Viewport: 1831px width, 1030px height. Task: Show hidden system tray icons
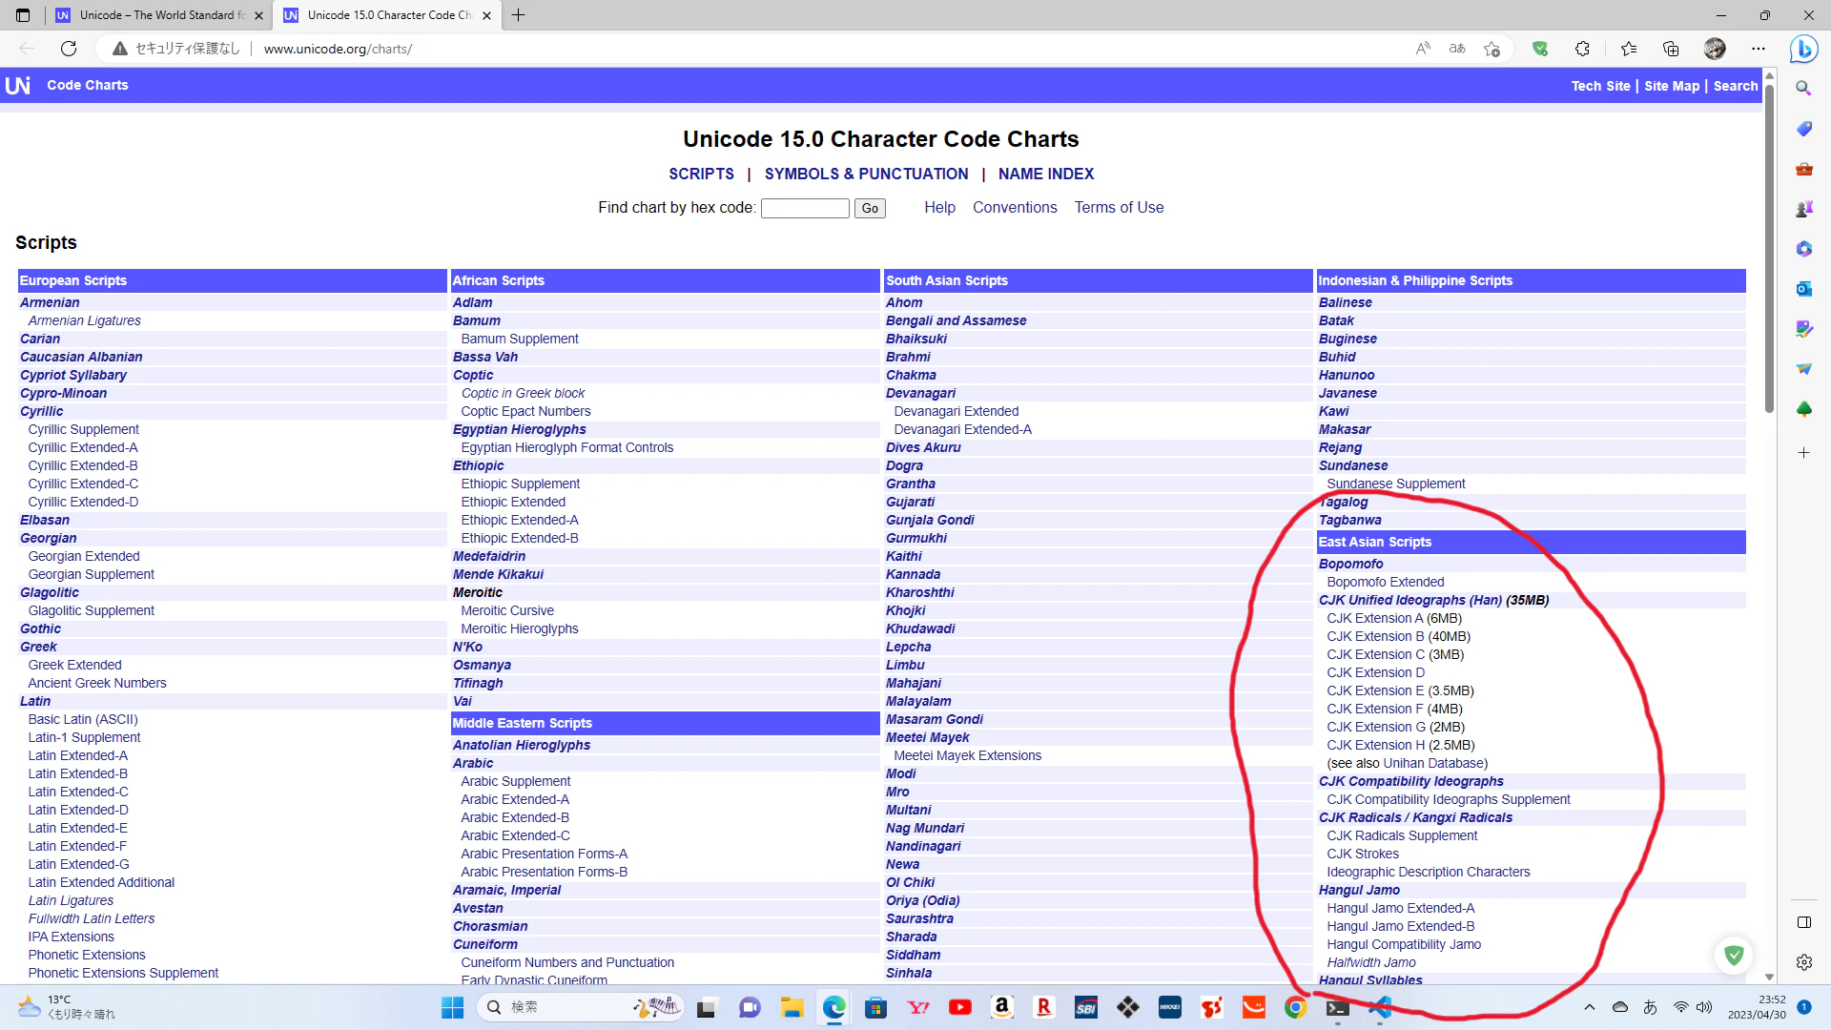1590,1007
